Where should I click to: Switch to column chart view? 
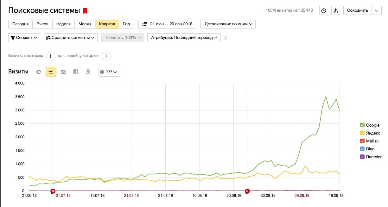coord(76,72)
